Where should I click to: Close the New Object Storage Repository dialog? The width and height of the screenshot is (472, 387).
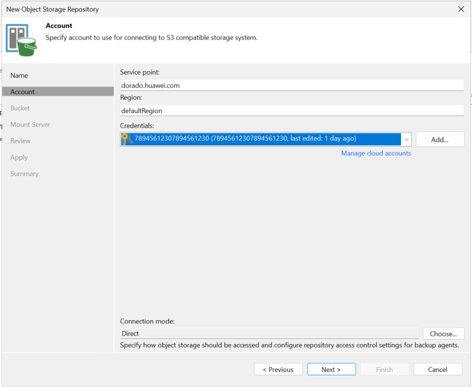click(x=461, y=9)
